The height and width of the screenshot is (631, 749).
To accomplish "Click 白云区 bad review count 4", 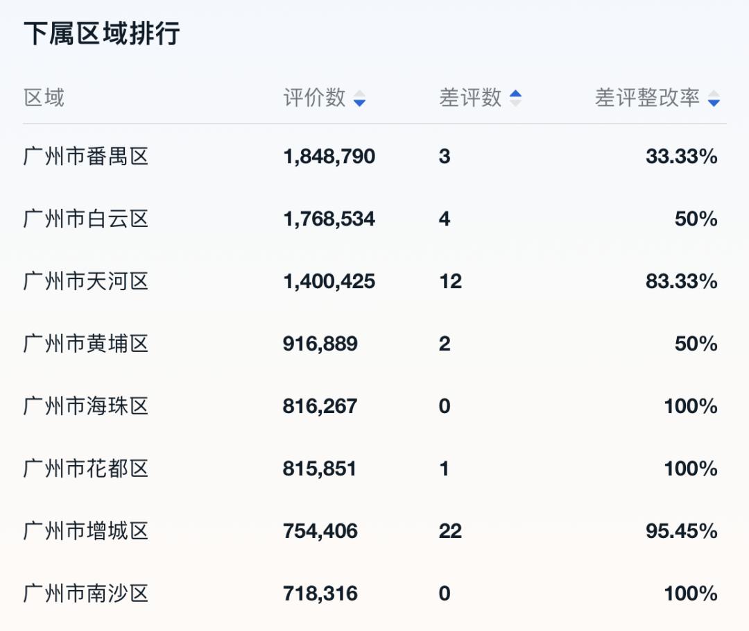I will pos(445,219).
